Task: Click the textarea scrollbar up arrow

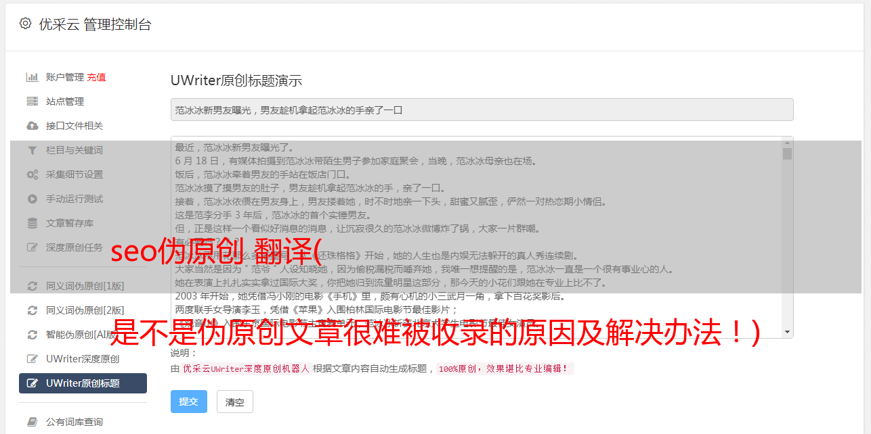Action: point(787,142)
